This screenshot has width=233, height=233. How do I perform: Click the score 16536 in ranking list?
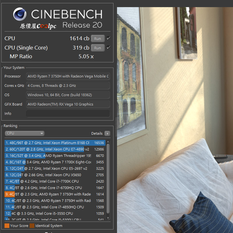tap(99, 143)
